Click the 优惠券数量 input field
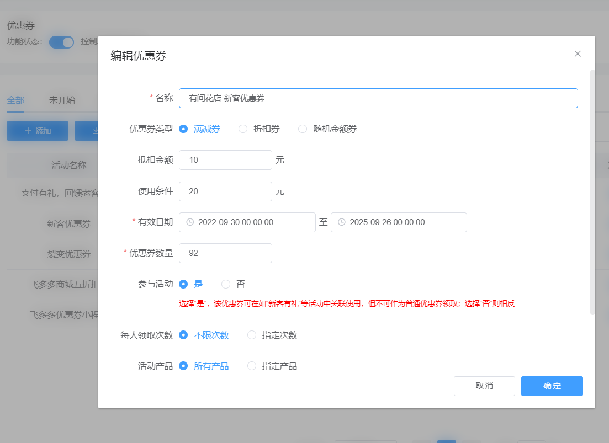 pos(225,253)
